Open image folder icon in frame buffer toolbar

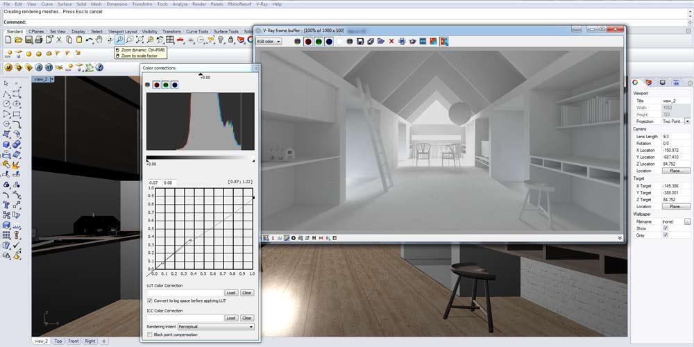pyautogui.click(x=380, y=41)
